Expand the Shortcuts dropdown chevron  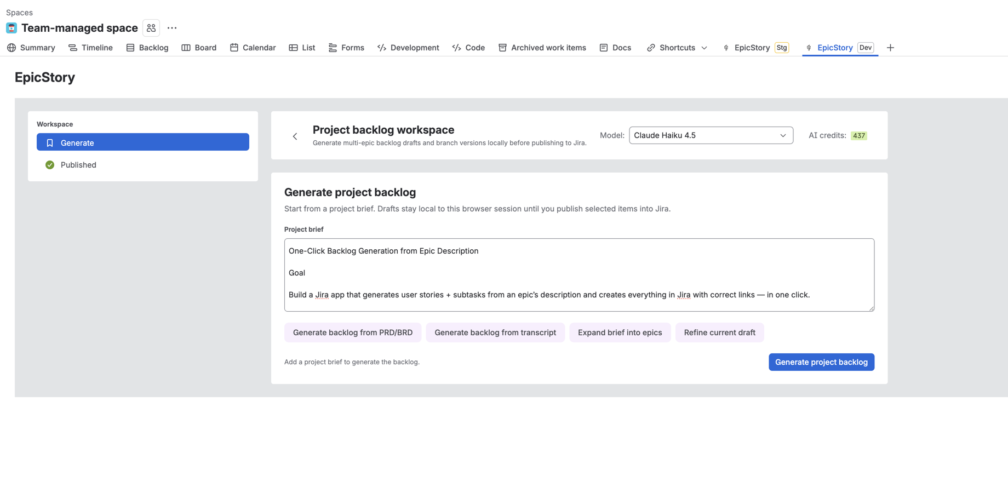point(705,48)
